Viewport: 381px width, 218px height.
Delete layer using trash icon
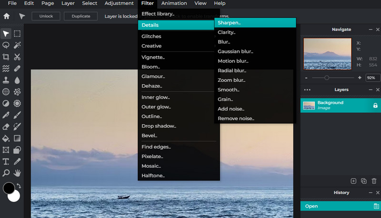[x=374, y=181]
